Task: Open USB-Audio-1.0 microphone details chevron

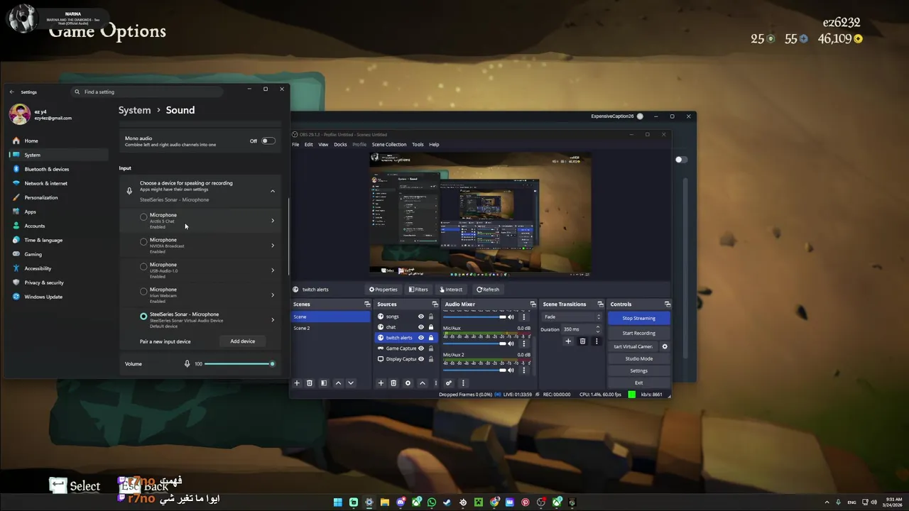Action: [x=273, y=270]
